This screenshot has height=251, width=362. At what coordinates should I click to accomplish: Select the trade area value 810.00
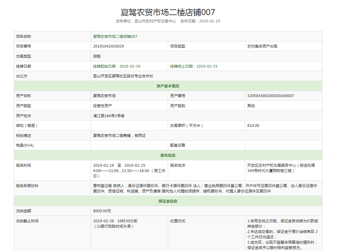click(x=253, y=125)
